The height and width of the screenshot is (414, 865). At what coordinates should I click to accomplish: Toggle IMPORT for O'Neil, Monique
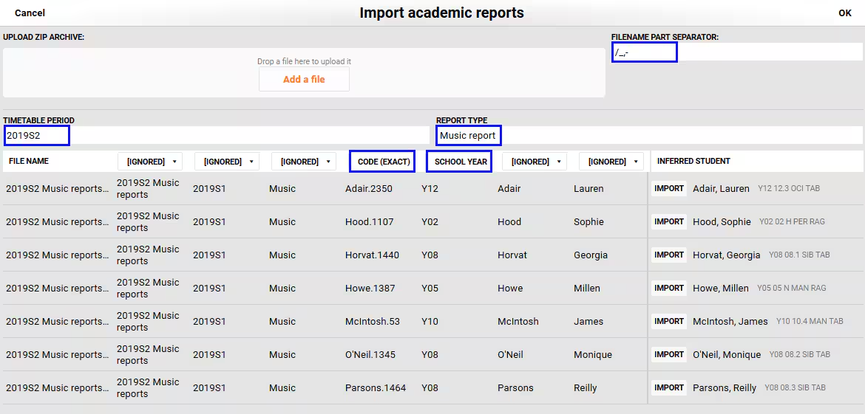[x=668, y=354]
